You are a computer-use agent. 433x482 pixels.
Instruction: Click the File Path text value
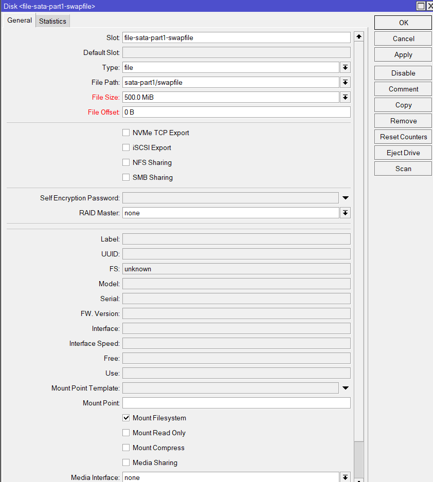coord(231,82)
